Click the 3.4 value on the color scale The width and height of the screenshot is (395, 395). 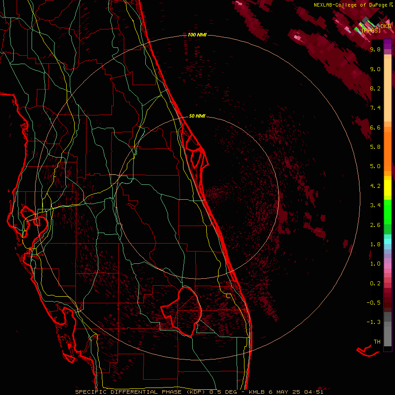click(375, 205)
